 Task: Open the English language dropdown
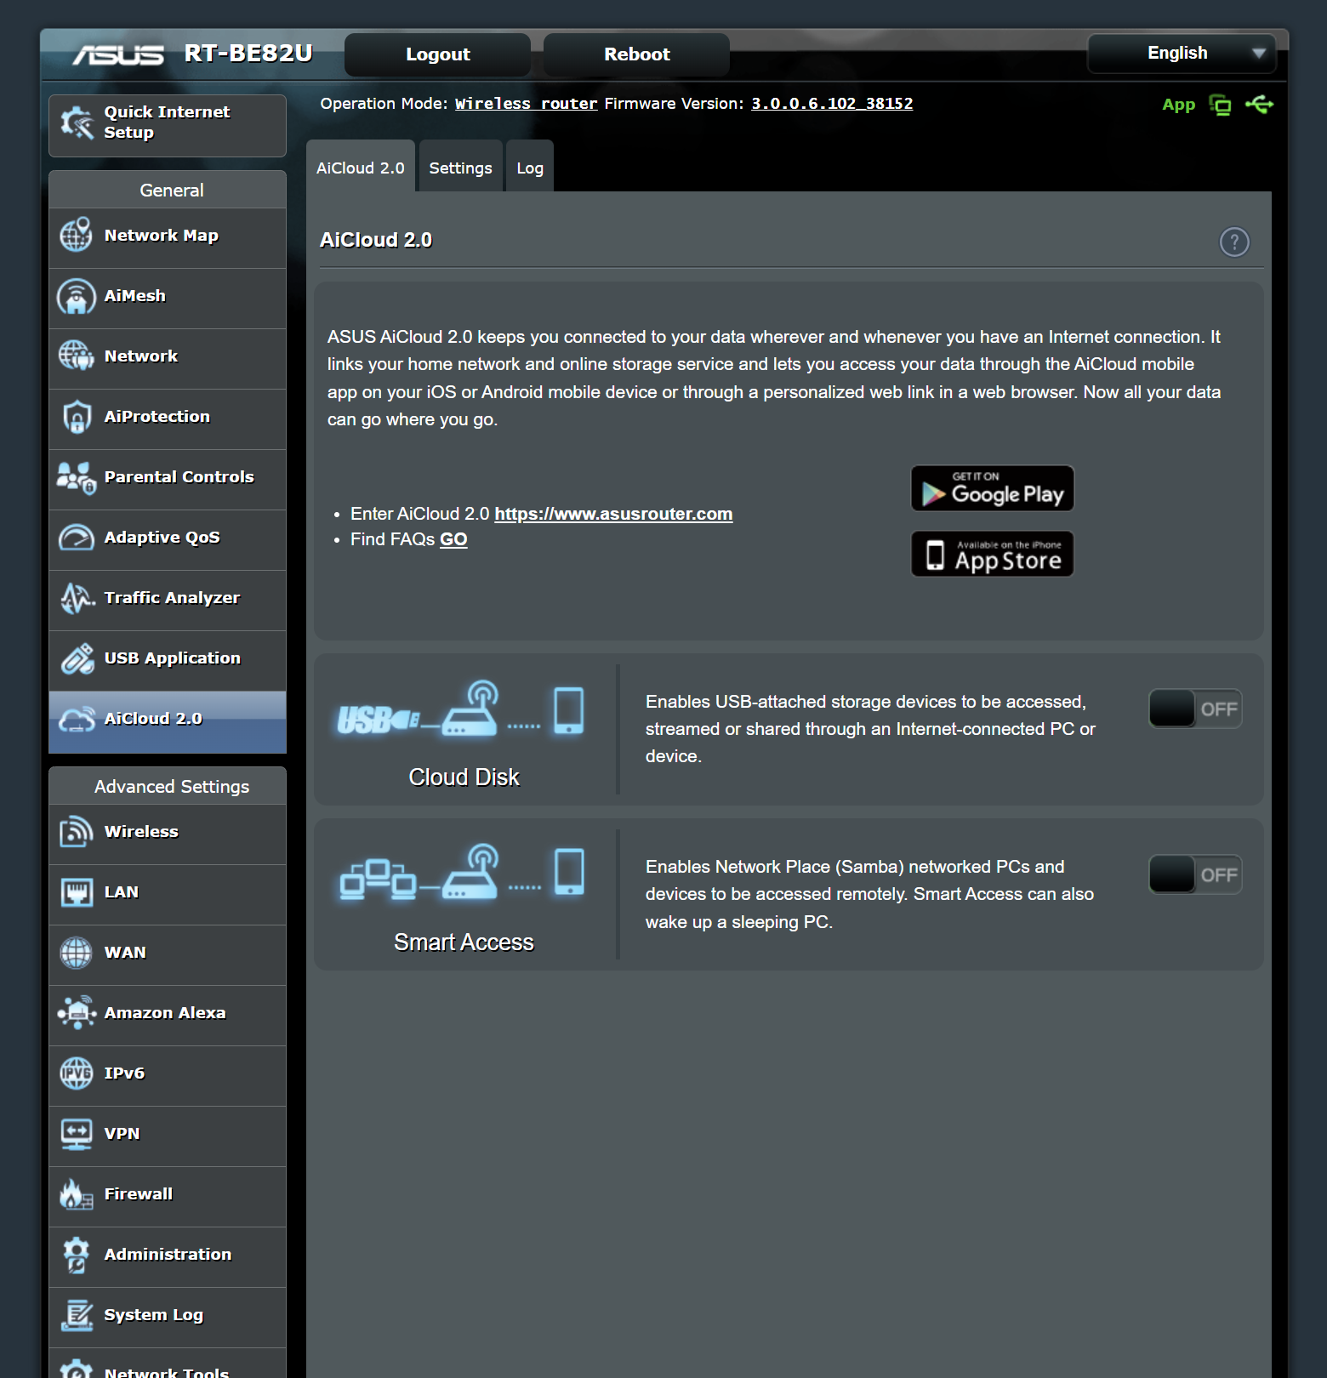[x=1182, y=53]
